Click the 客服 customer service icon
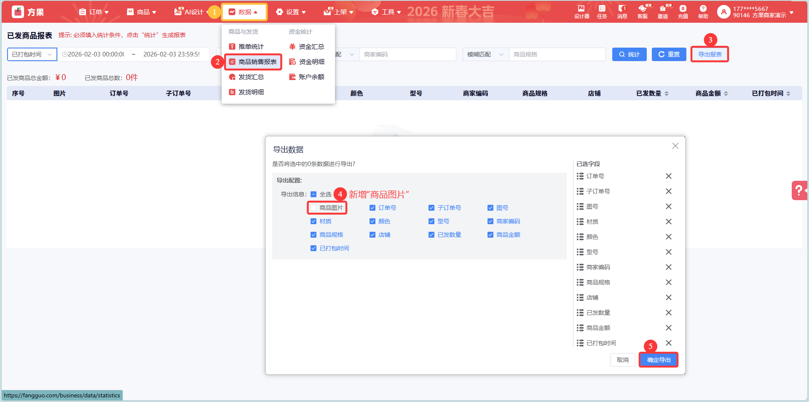Image resolution: width=809 pixels, height=402 pixels. pyautogui.click(x=642, y=12)
